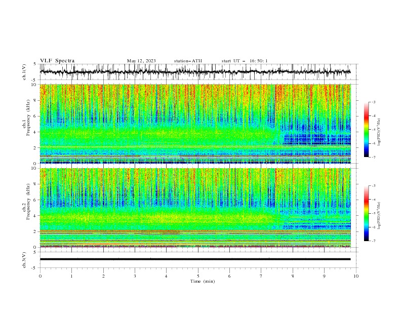The image size is (401, 310).
Task: Click the ch.2 spectrogram panel
Action: point(195,208)
